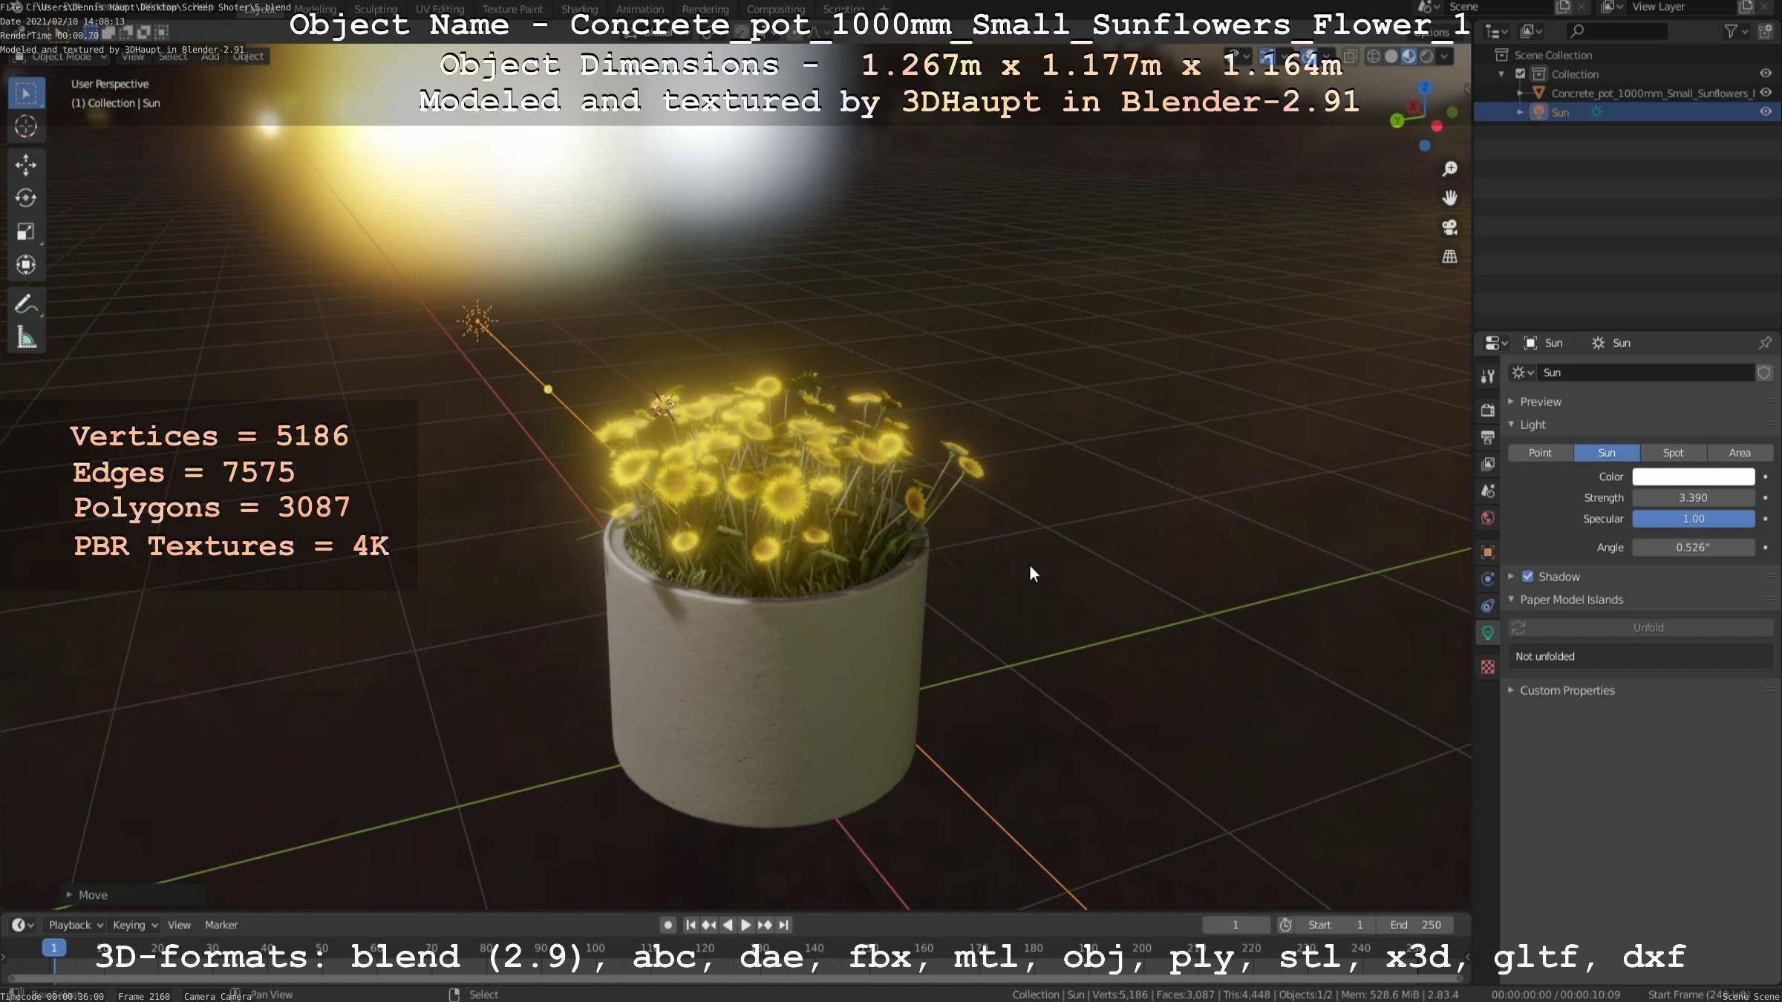Toggle the fake user shield icon
The width and height of the screenshot is (1782, 1002).
click(x=1764, y=373)
